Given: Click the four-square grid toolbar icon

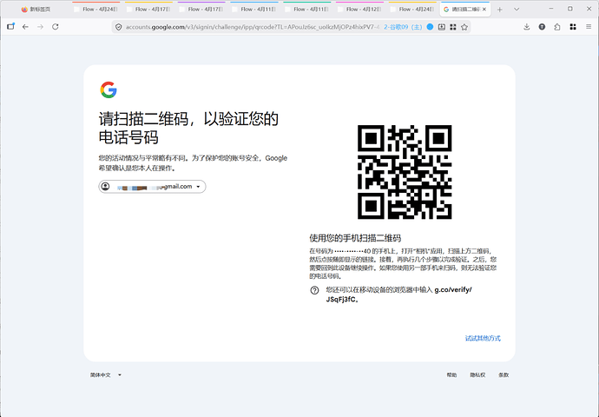Looking at the screenshot, I should [x=573, y=27].
